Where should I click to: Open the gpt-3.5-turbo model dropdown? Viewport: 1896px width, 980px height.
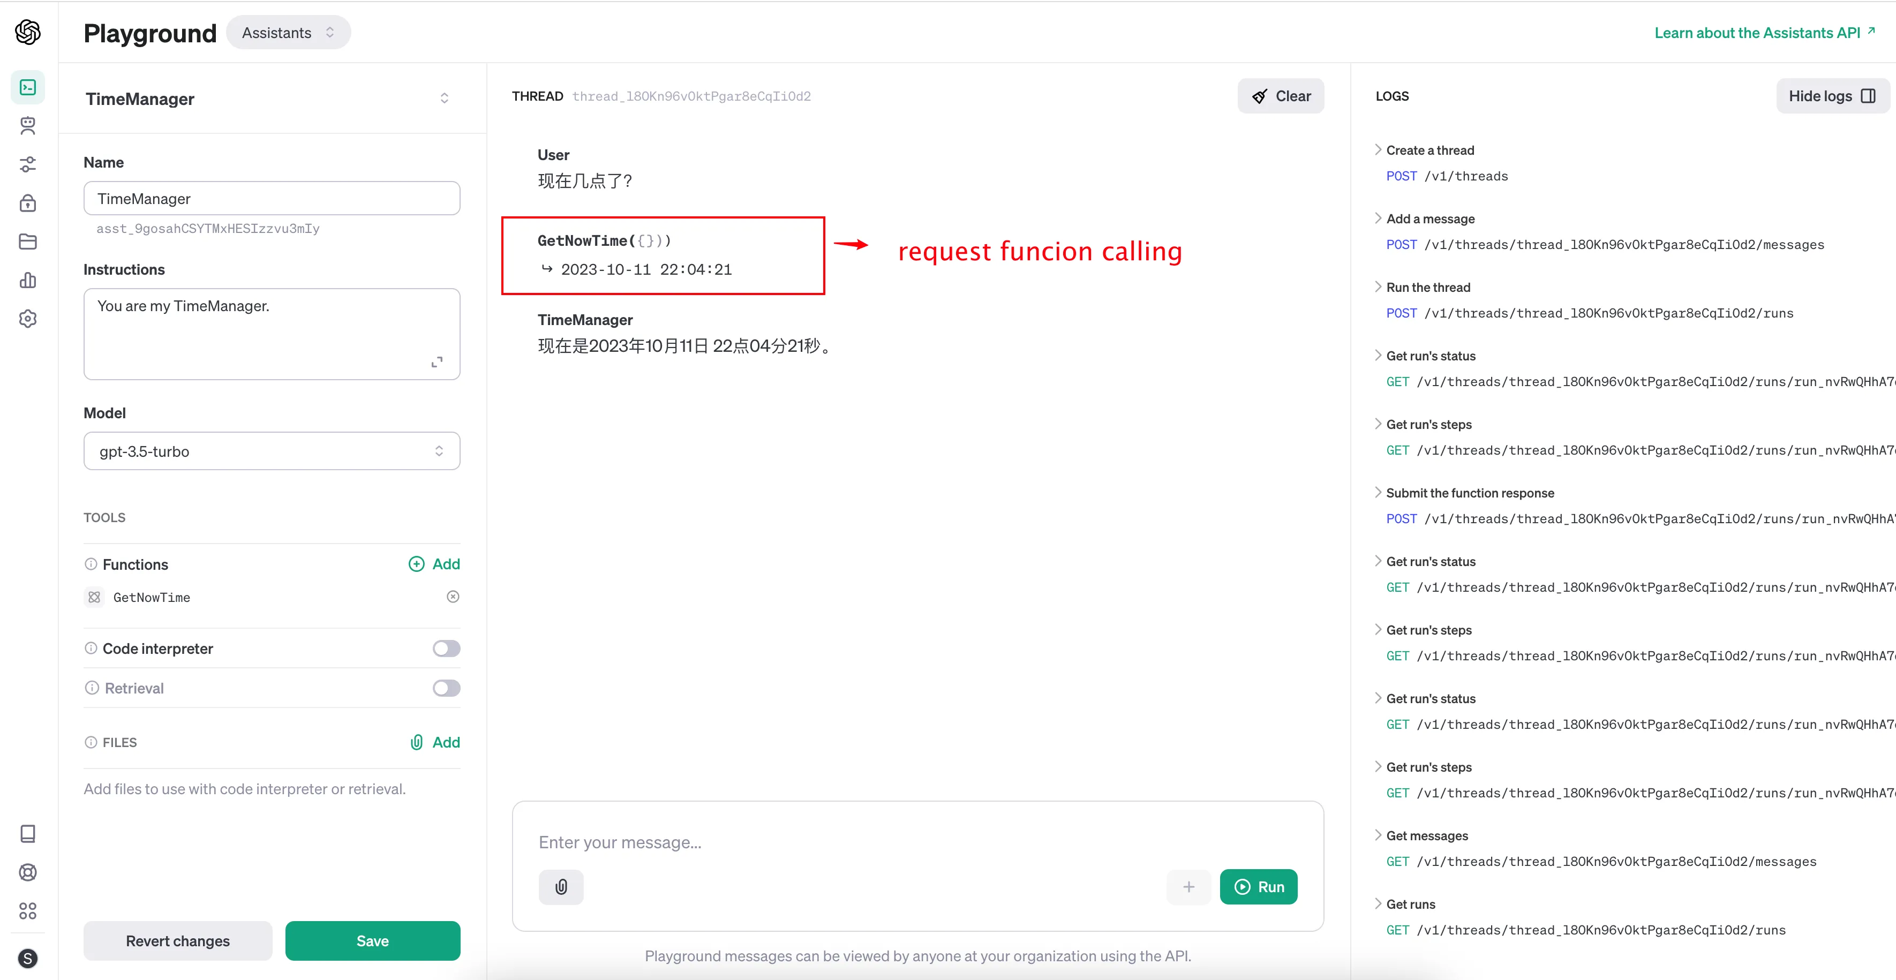(x=272, y=451)
